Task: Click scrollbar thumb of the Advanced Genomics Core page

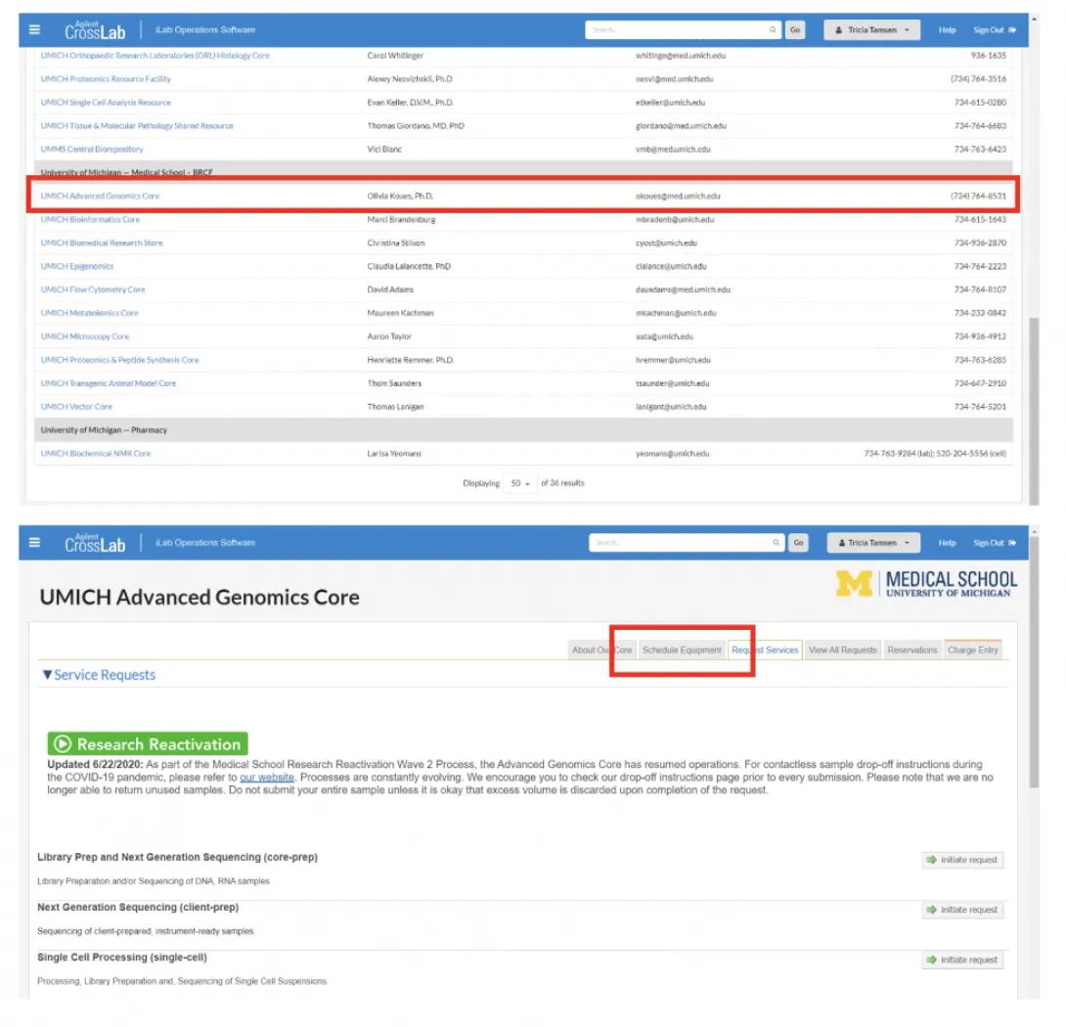Action: [x=1034, y=662]
